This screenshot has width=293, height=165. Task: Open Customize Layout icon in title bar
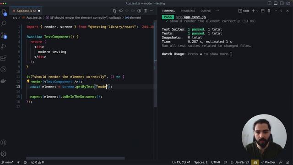(288, 3)
